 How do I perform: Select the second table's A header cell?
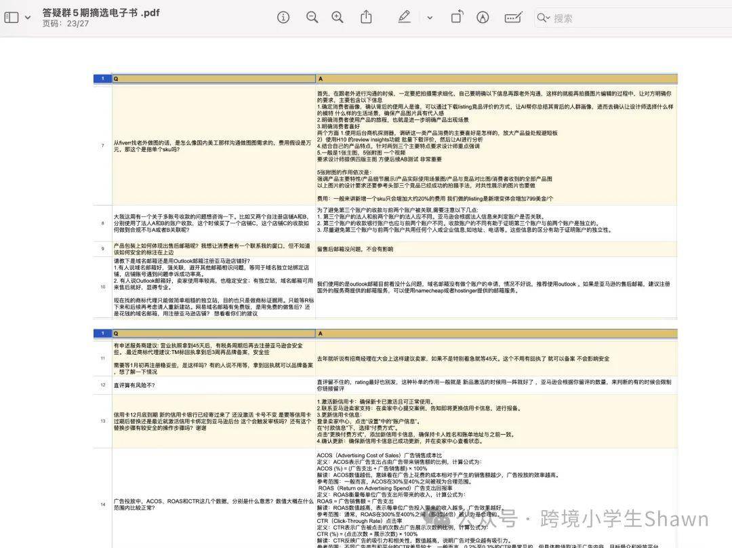(x=496, y=333)
